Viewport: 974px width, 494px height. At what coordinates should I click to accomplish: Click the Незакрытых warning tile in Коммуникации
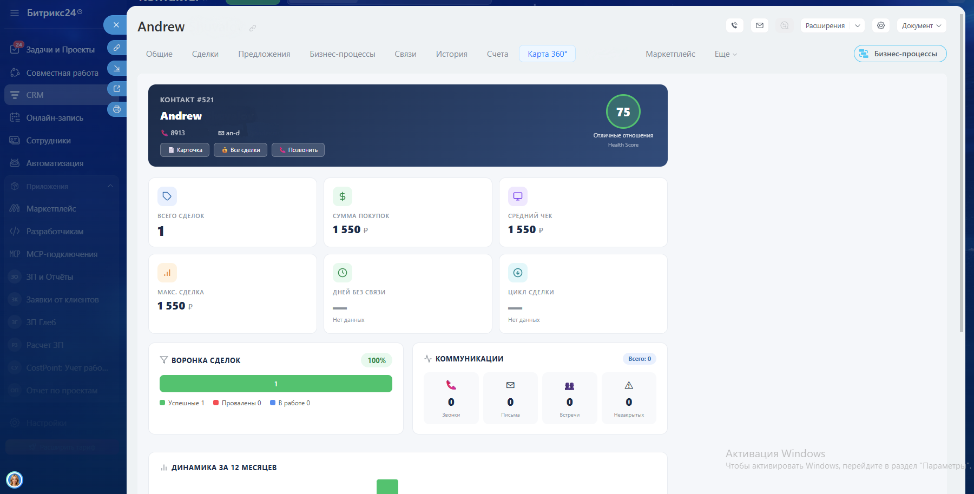629,398
